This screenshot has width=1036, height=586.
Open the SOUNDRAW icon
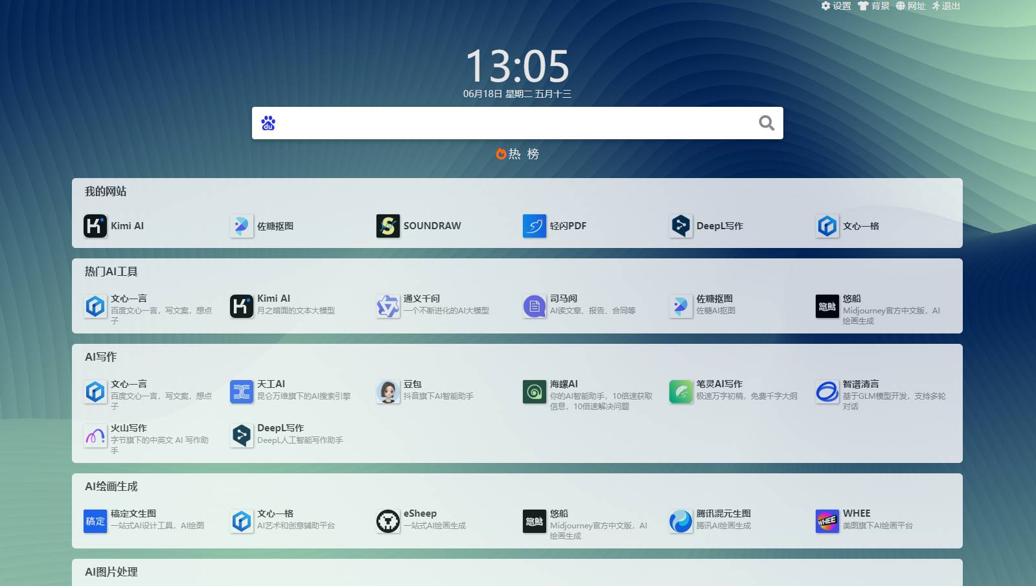tap(388, 226)
